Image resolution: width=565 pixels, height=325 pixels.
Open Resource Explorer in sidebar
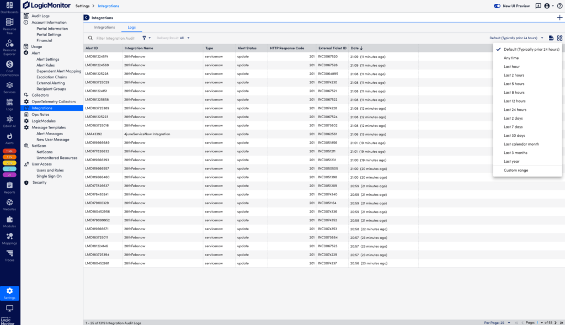point(9,47)
